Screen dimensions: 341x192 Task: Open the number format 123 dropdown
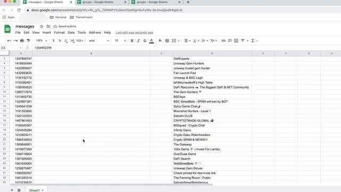(79, 41)
